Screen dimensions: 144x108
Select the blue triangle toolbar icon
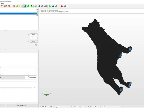tap(53, 6)
